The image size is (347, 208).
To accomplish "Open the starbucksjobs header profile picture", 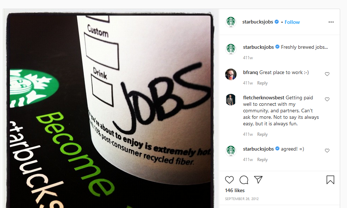I will click(x=231, y=22).
